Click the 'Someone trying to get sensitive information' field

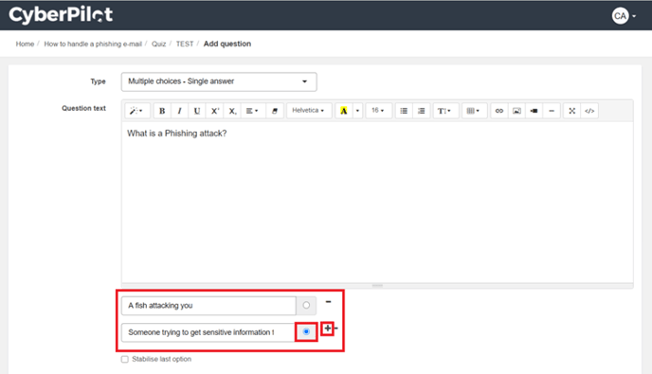208,332
